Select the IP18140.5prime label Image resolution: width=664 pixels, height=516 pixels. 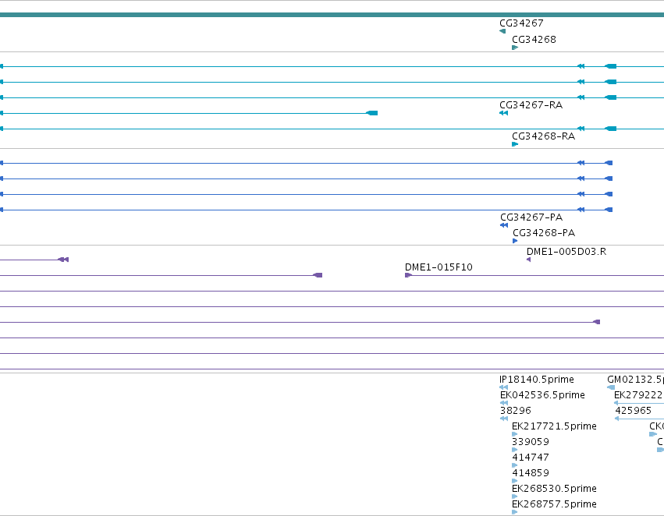pyautogui.click(x=537, y=380)
